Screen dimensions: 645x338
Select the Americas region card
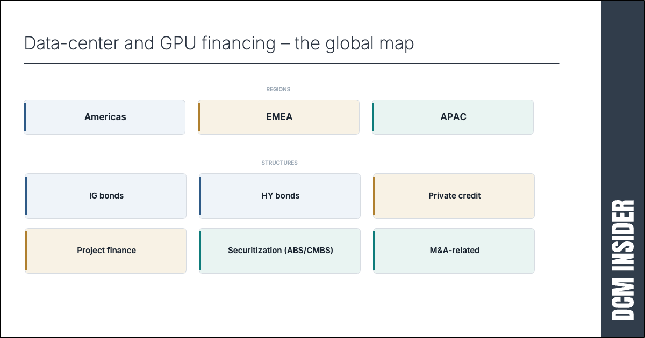coord(105,117)
